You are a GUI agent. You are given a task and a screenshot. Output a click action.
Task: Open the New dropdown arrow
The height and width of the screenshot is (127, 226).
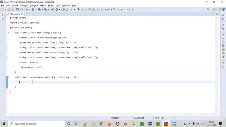point(6,10)
